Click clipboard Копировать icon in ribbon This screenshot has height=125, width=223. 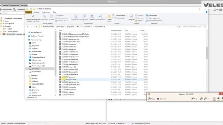pos(44,16)
